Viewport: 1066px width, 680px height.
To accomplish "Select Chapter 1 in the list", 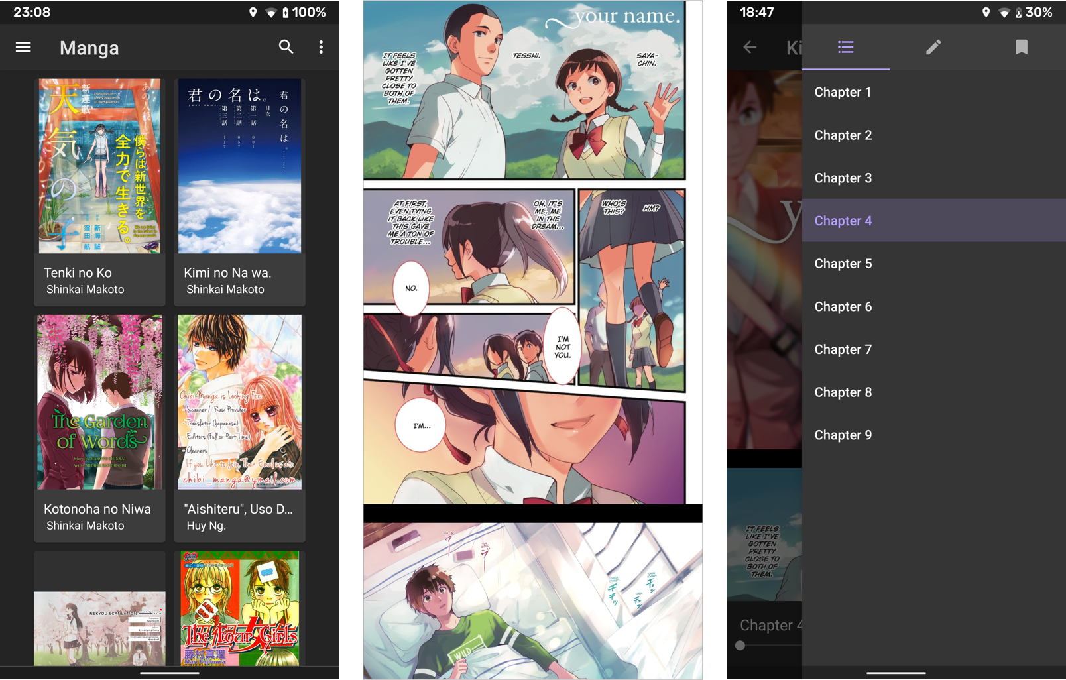I will [x=934, y=92].
